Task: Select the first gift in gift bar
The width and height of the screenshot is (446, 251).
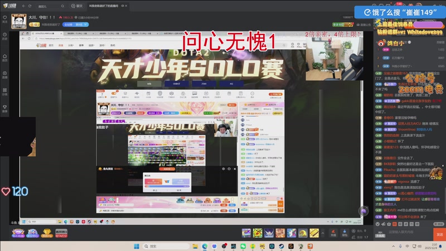Action: click(x=246, y=233)
